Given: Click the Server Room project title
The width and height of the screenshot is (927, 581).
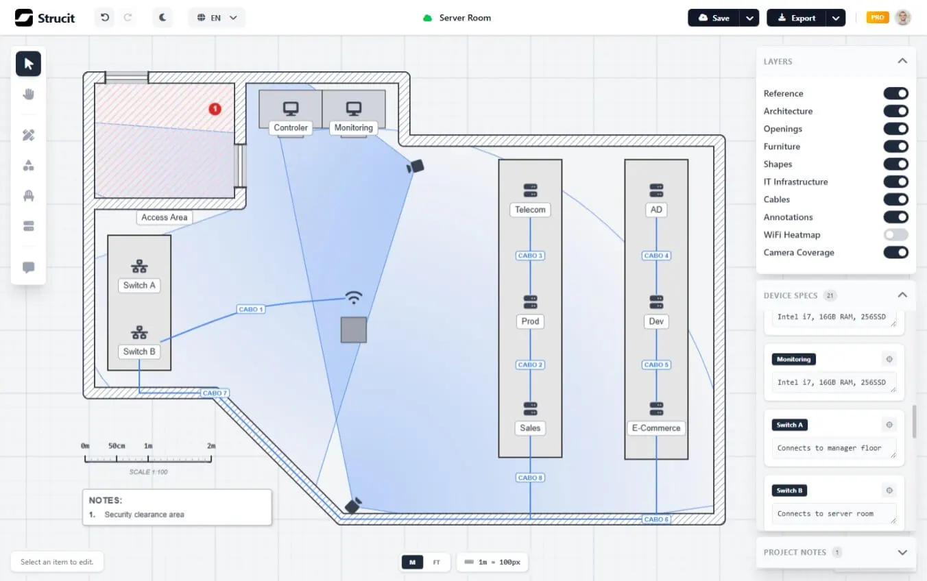Looking at the screenshot, I should [x=465, y=18].
